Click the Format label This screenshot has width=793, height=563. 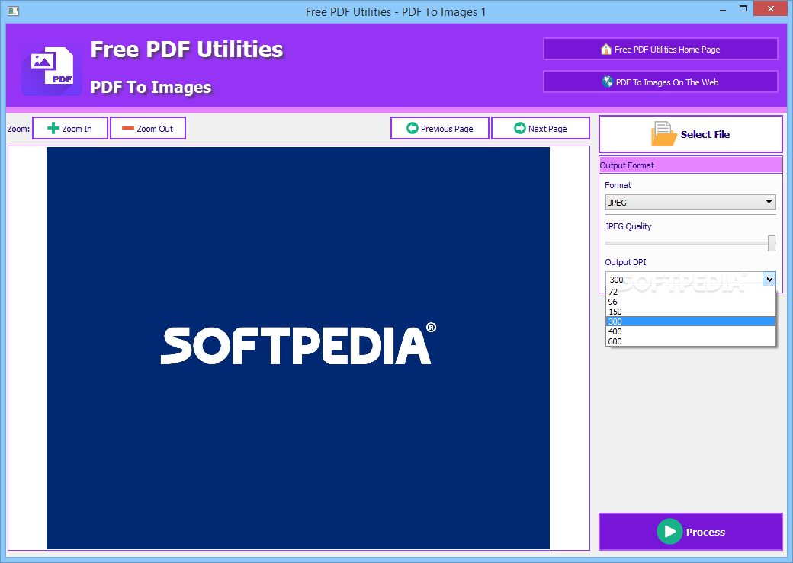[x=618, y=185]
